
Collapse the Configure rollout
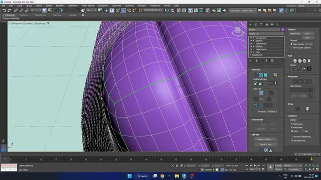pos(292,116)
